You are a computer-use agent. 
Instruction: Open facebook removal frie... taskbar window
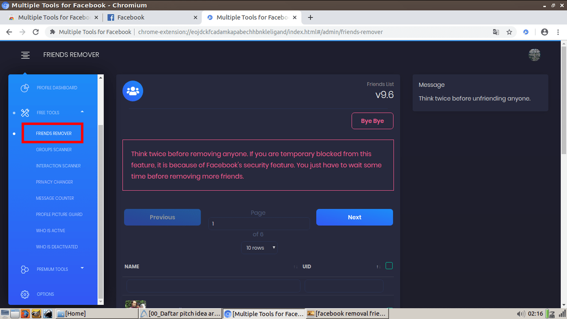(347, 314)
